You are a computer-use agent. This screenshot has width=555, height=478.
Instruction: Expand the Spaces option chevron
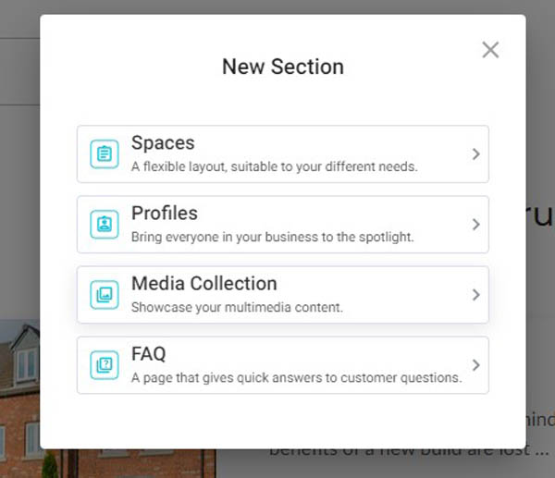click(475, 154)
